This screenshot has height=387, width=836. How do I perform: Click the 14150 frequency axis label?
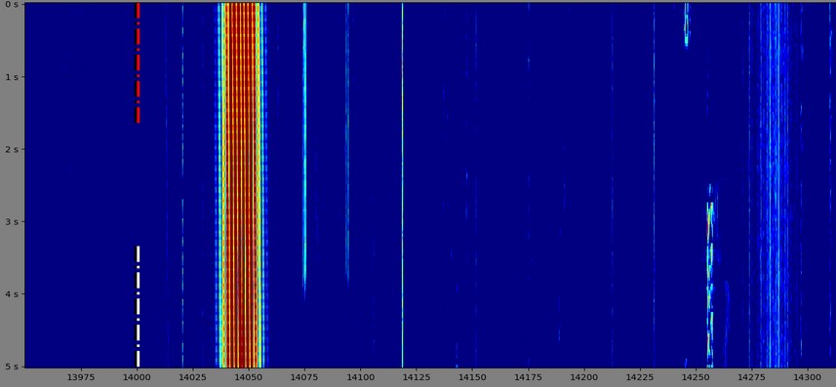pyautogui.click(x=472, y=378)
